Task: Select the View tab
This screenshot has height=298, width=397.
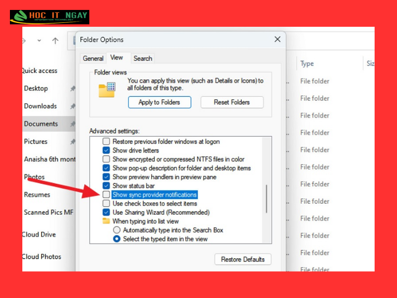Action: pyautogui.click(x=117, y=58)
